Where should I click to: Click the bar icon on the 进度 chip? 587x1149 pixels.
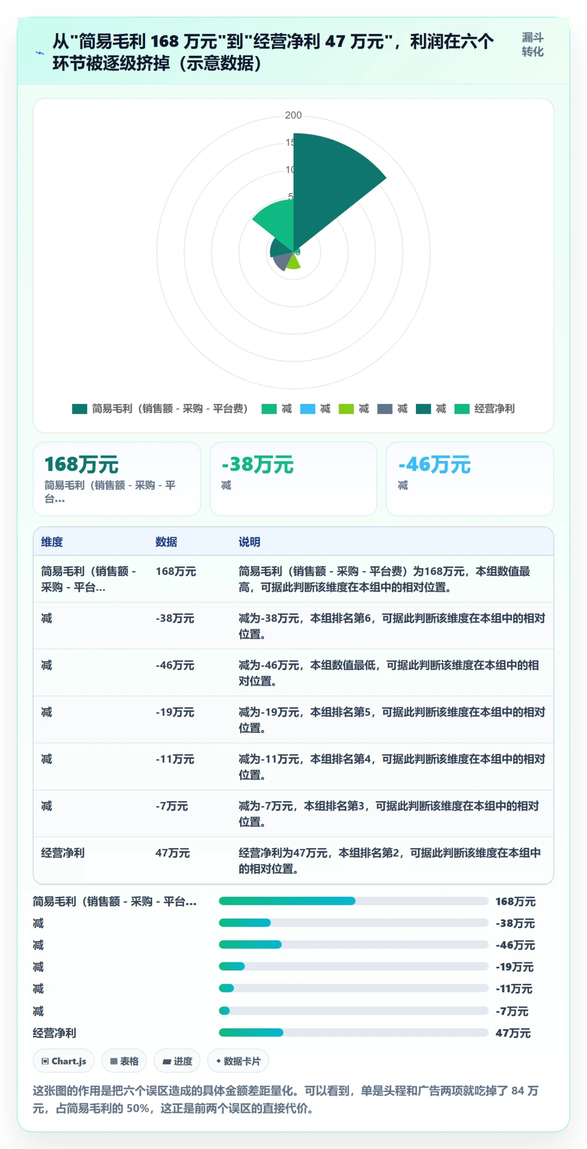tap(167, 1062)
